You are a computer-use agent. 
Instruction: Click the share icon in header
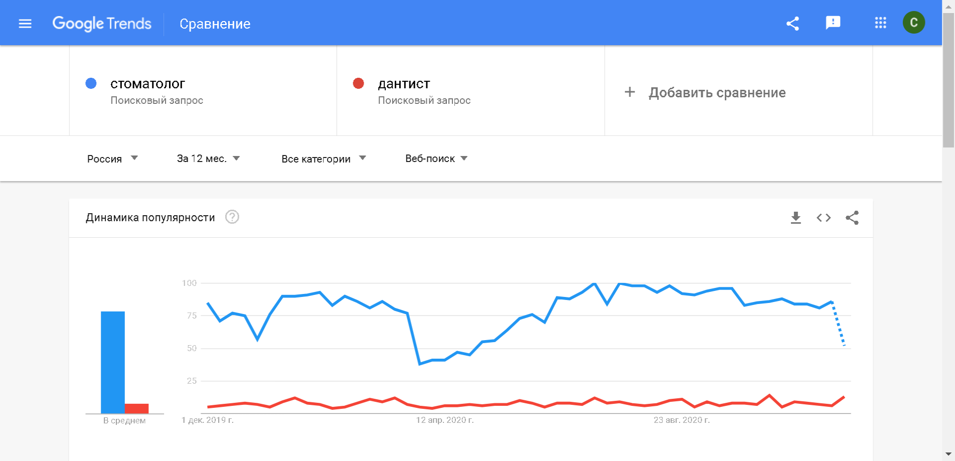click(x=792, y=24)
